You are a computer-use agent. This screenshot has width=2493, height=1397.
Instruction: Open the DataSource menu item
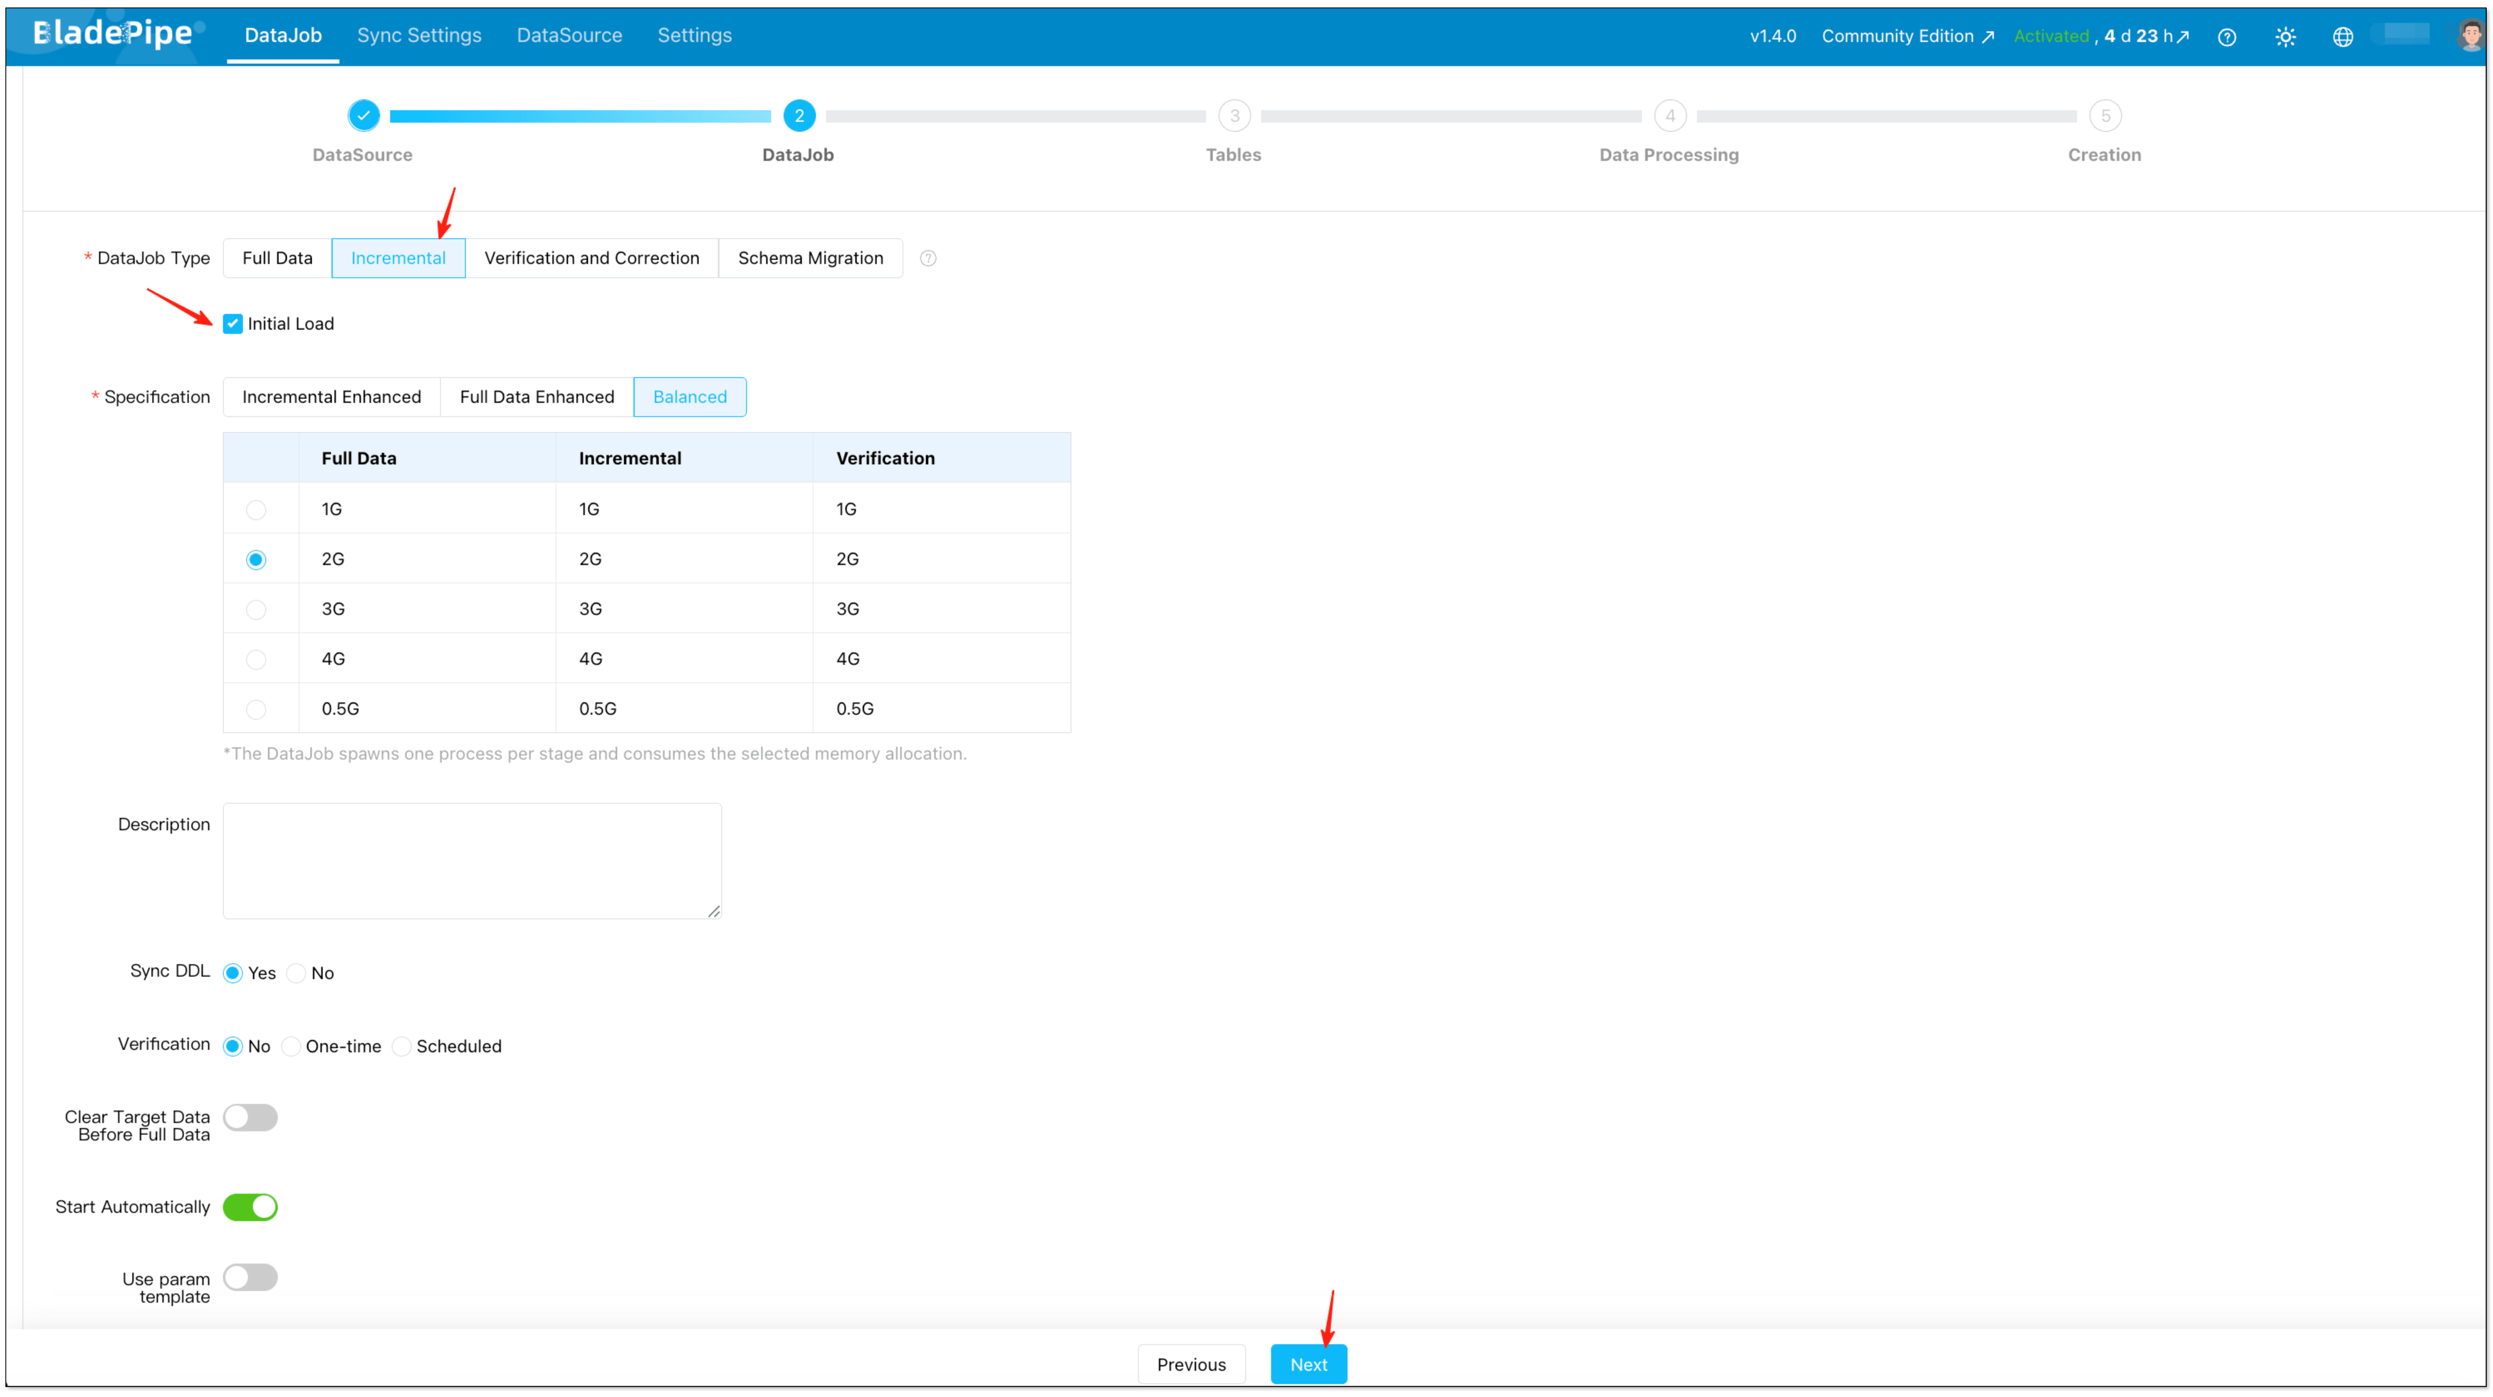[x=569, y=35]
